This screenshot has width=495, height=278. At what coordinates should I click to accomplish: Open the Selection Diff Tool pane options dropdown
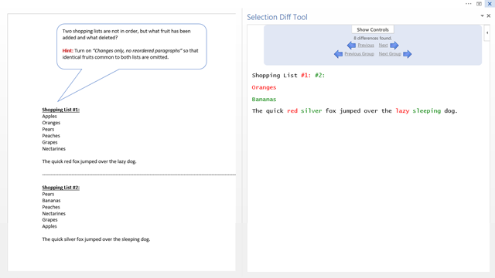pyautogui.click(x=482, y=15)
